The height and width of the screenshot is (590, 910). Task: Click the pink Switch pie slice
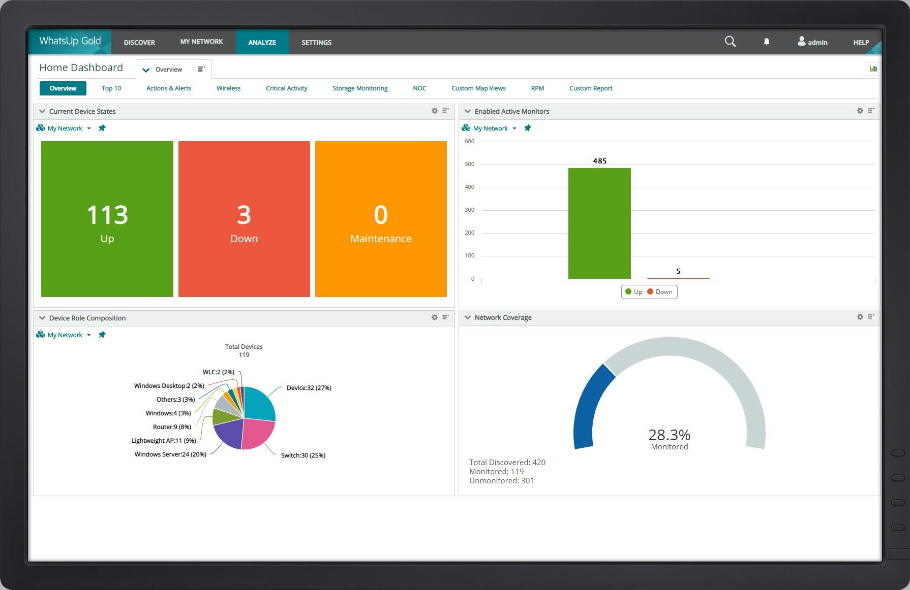(x=257, y=434)
